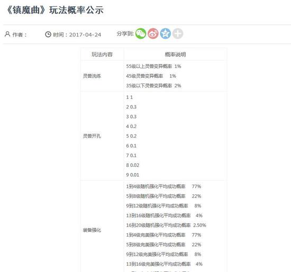Viewport: 291px width, 272px height.
Task: Select the 灵兽洗练 row label
Action: 92,76
